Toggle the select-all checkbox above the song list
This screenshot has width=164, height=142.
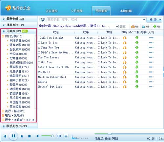[x=117, y=26]
